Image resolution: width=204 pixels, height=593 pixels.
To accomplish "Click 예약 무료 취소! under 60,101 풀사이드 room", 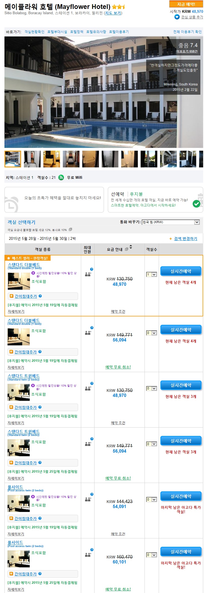I will tap(118, 589).
